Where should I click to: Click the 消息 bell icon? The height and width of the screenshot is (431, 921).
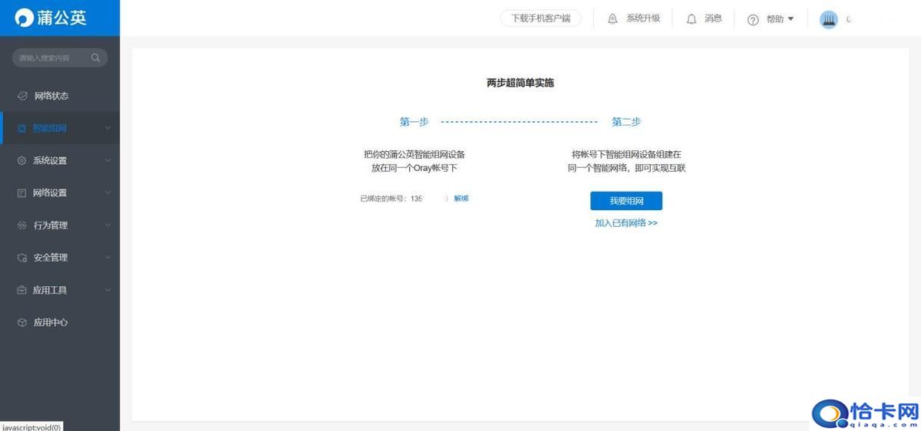pyautogui.click(x=692, y=18)
